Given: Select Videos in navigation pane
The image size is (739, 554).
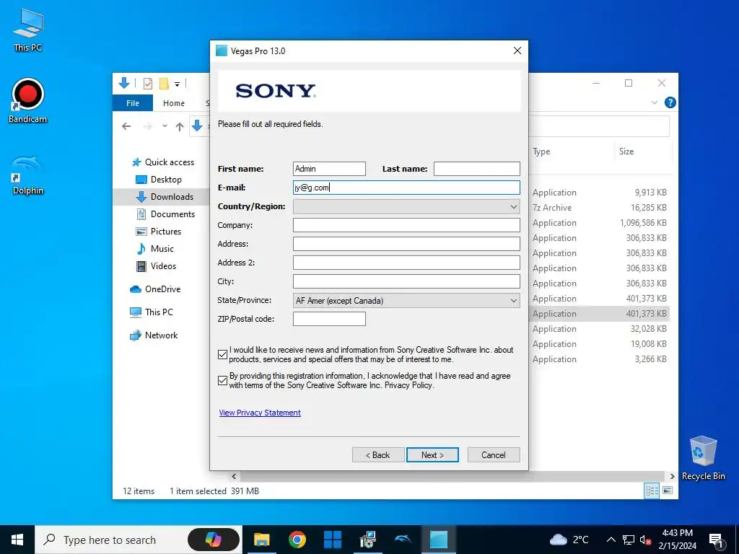Looking at the screenshot, I should [x=156, y=266].
